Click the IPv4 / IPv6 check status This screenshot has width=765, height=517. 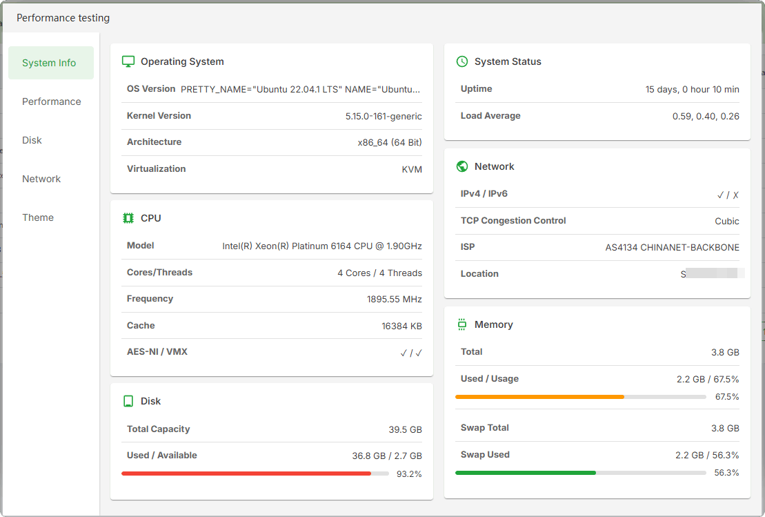tap(728, 195)
